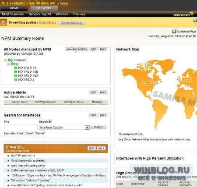Click MESSAGE column header
The width and height of the screenshot is (197, 188).
[x=98, y=102]
